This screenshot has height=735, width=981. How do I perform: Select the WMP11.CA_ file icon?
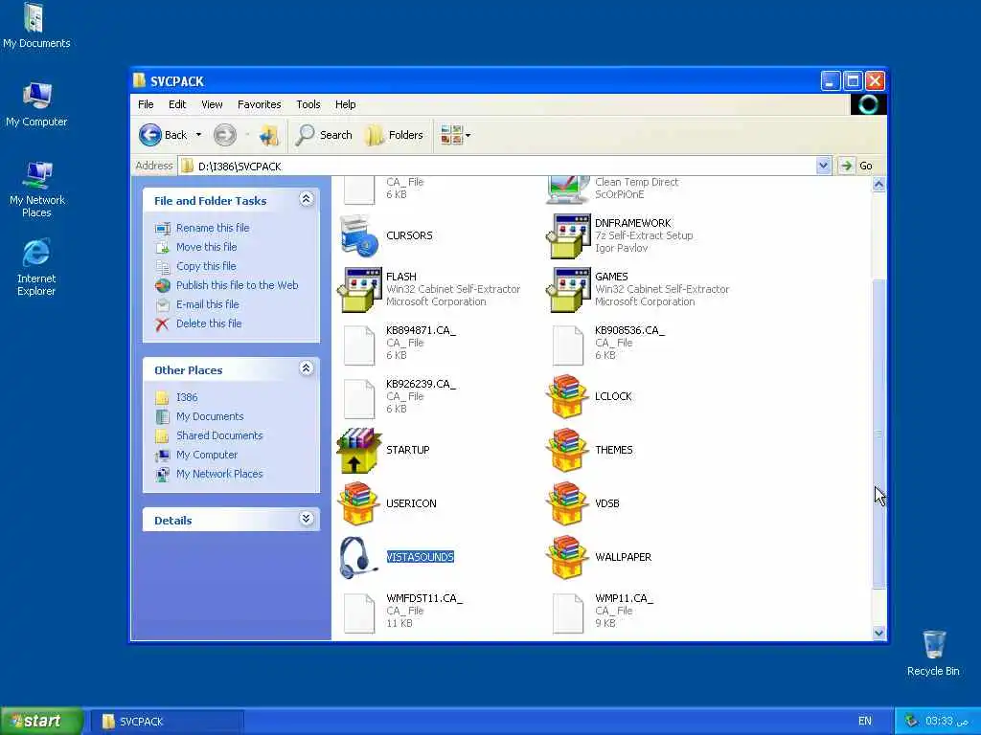point(568,613)
